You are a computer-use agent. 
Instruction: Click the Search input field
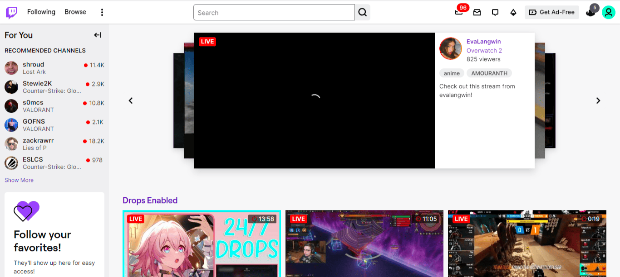click(274, 13)
